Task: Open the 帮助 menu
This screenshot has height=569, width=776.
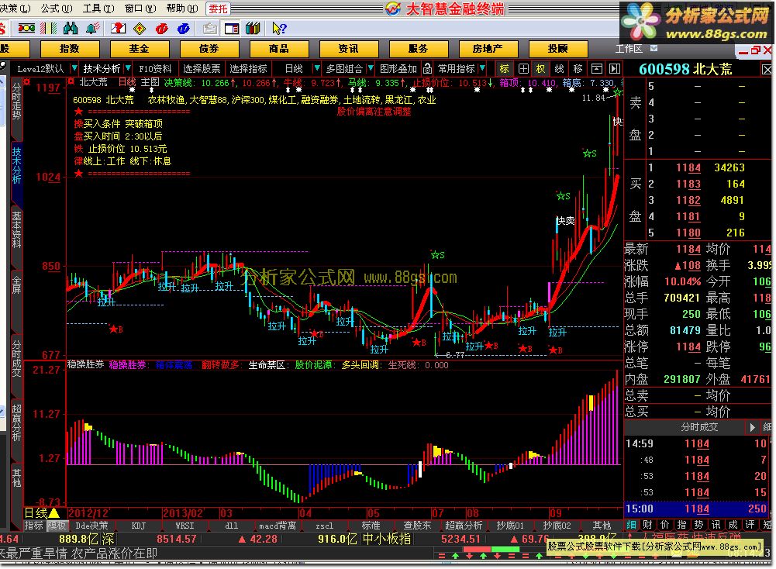Action: (182, 9)
